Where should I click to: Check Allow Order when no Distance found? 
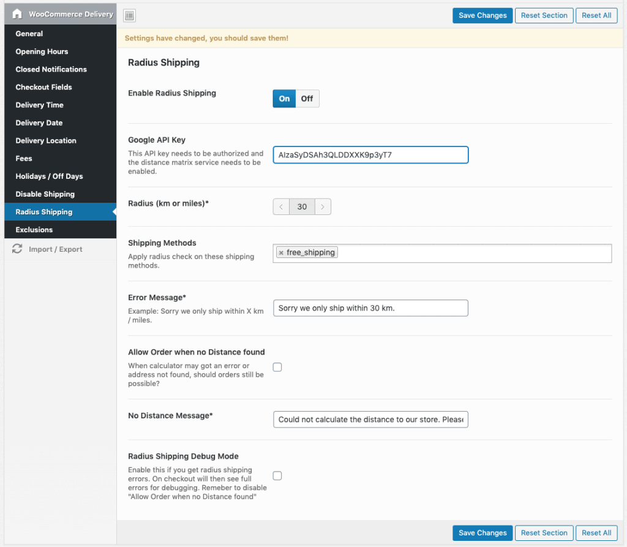point(277,368)
